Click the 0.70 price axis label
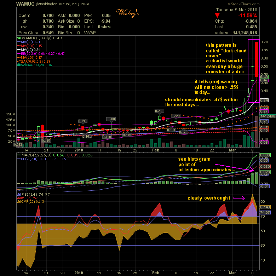 [x=264, y=42]
